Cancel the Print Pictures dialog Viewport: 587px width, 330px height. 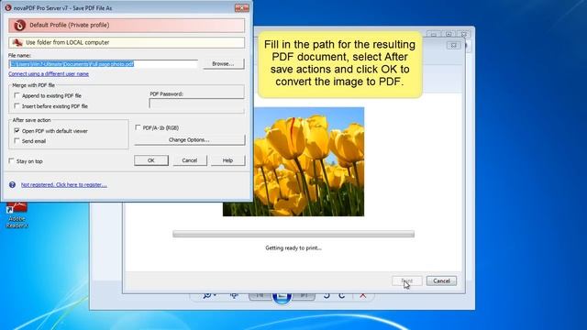[441, 281]
